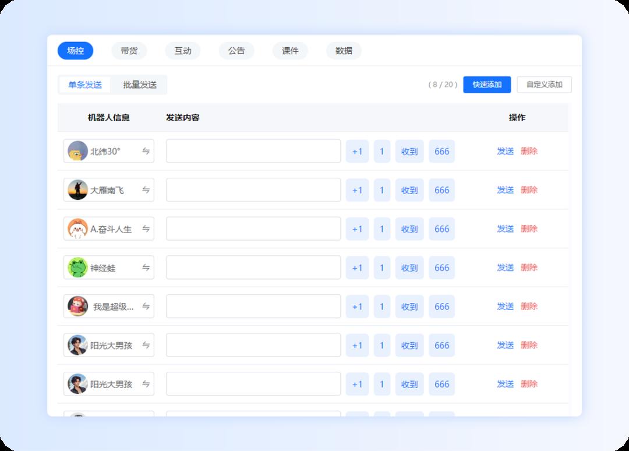Image resolution: width=629 pixels, height=451 pixels.
Task: Send message as 北纬30°
Action: (506, 151)
